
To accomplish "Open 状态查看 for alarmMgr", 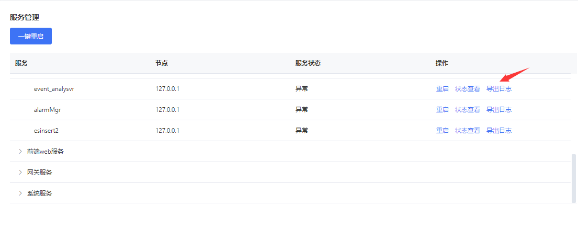I will click(x=467, y=110).
